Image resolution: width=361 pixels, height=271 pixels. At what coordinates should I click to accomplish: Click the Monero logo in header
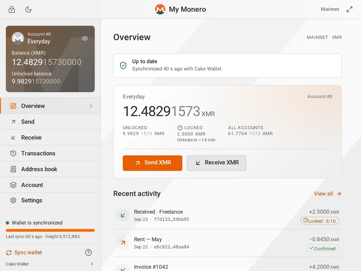[x=160, y=9]
